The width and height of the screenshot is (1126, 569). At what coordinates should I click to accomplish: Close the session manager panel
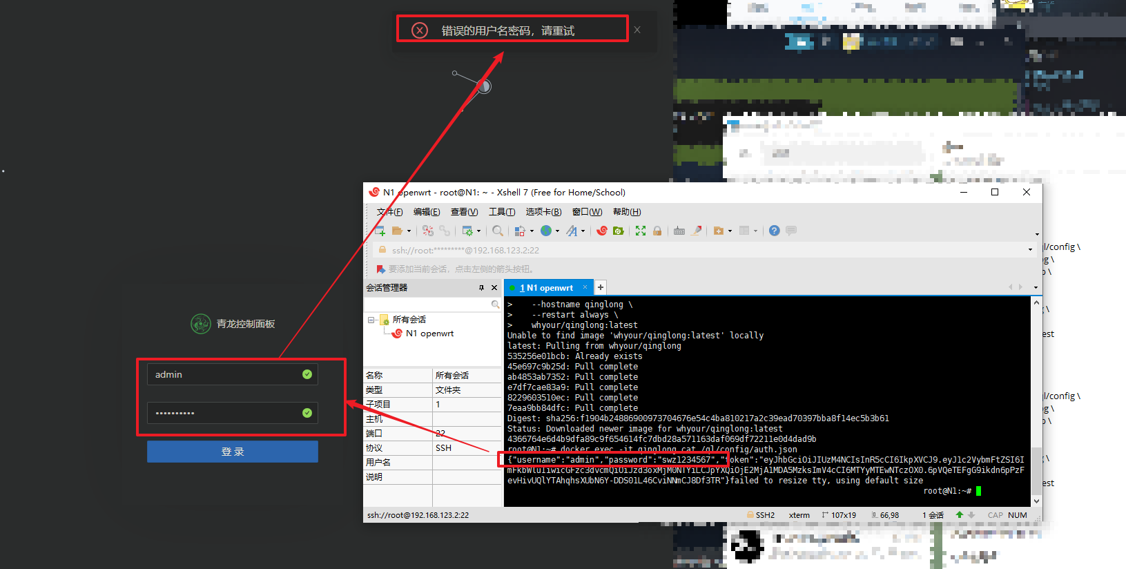pyautogui.click(x=494, y=288)
